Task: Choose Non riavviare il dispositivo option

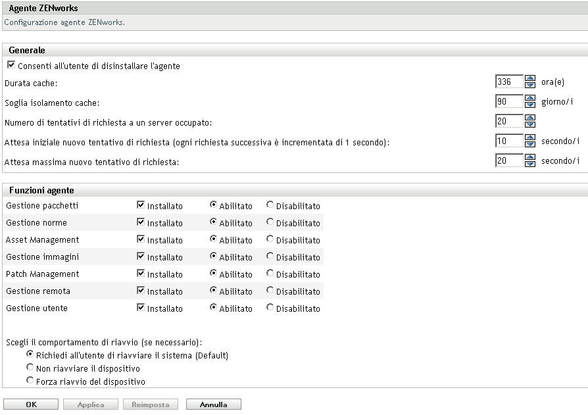Action: pyautogui.click(x=30, y=368)
